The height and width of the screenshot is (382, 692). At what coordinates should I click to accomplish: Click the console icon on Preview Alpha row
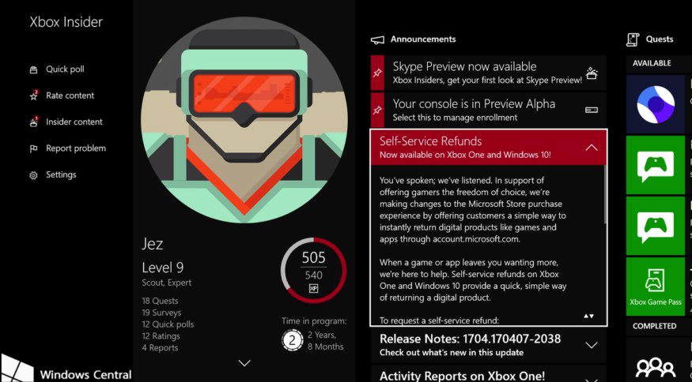pos(592,110)
